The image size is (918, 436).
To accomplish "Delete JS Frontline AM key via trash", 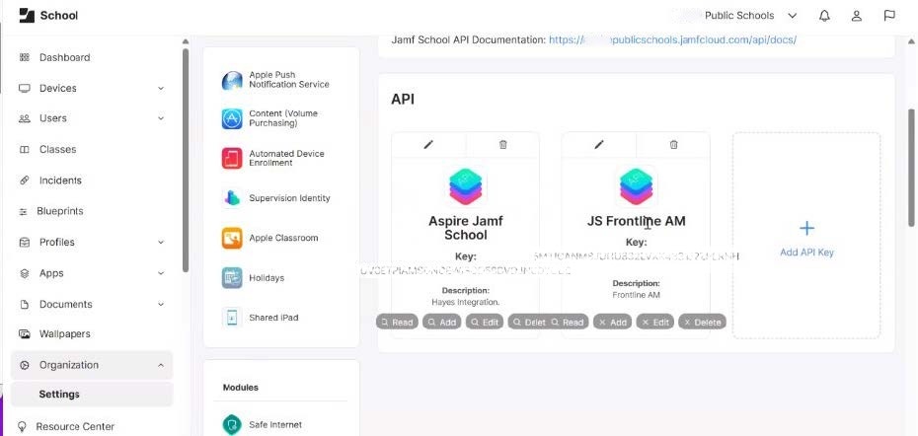I will [673, 145].
